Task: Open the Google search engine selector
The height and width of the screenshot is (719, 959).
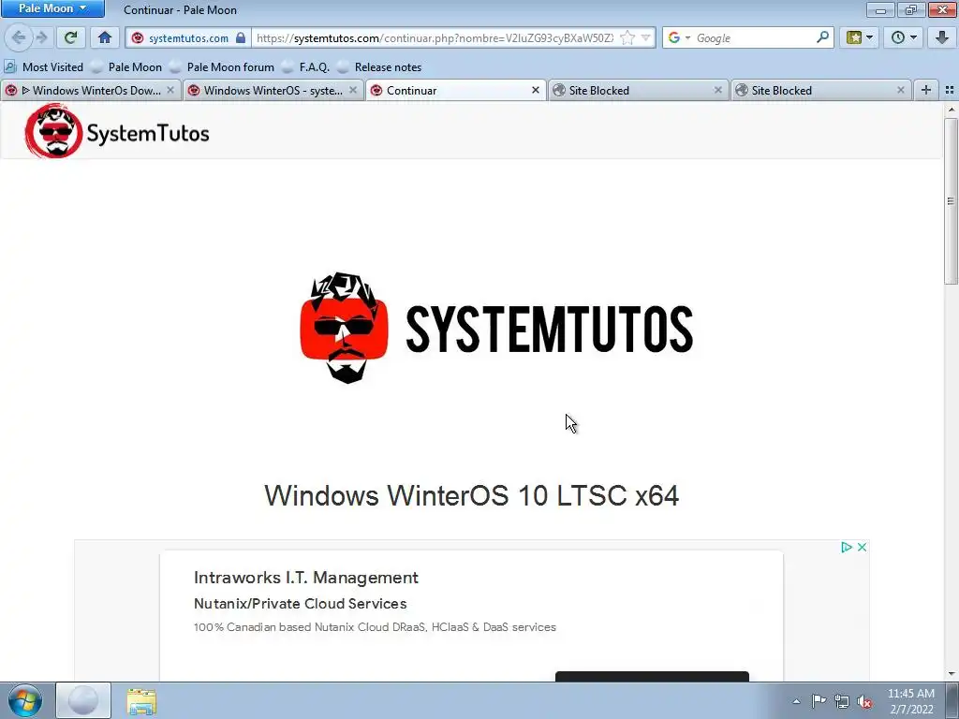Action: (678, 37)
